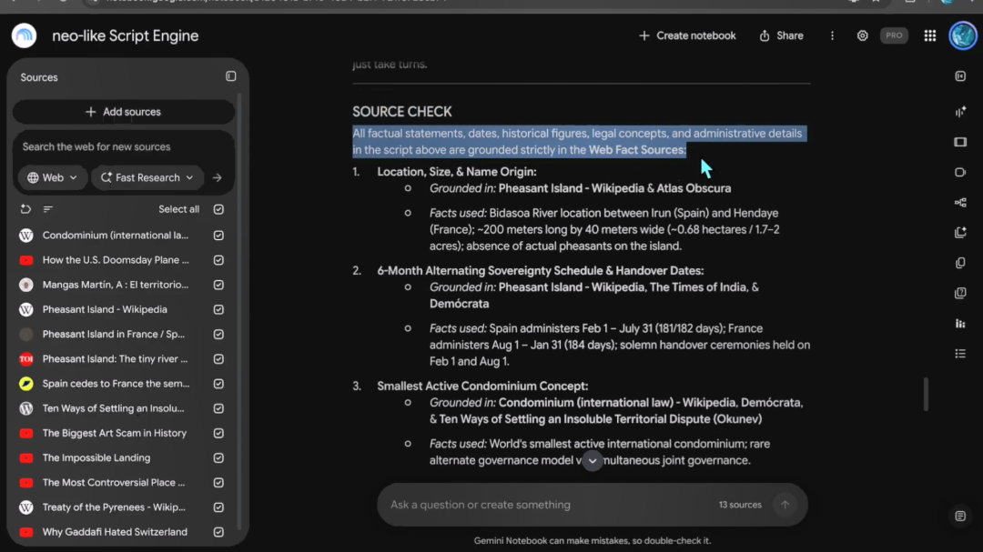Viewport: 983px width, 552px height.
Task: Open the Spain cedes to France source
Action: [x=116, y=384]
